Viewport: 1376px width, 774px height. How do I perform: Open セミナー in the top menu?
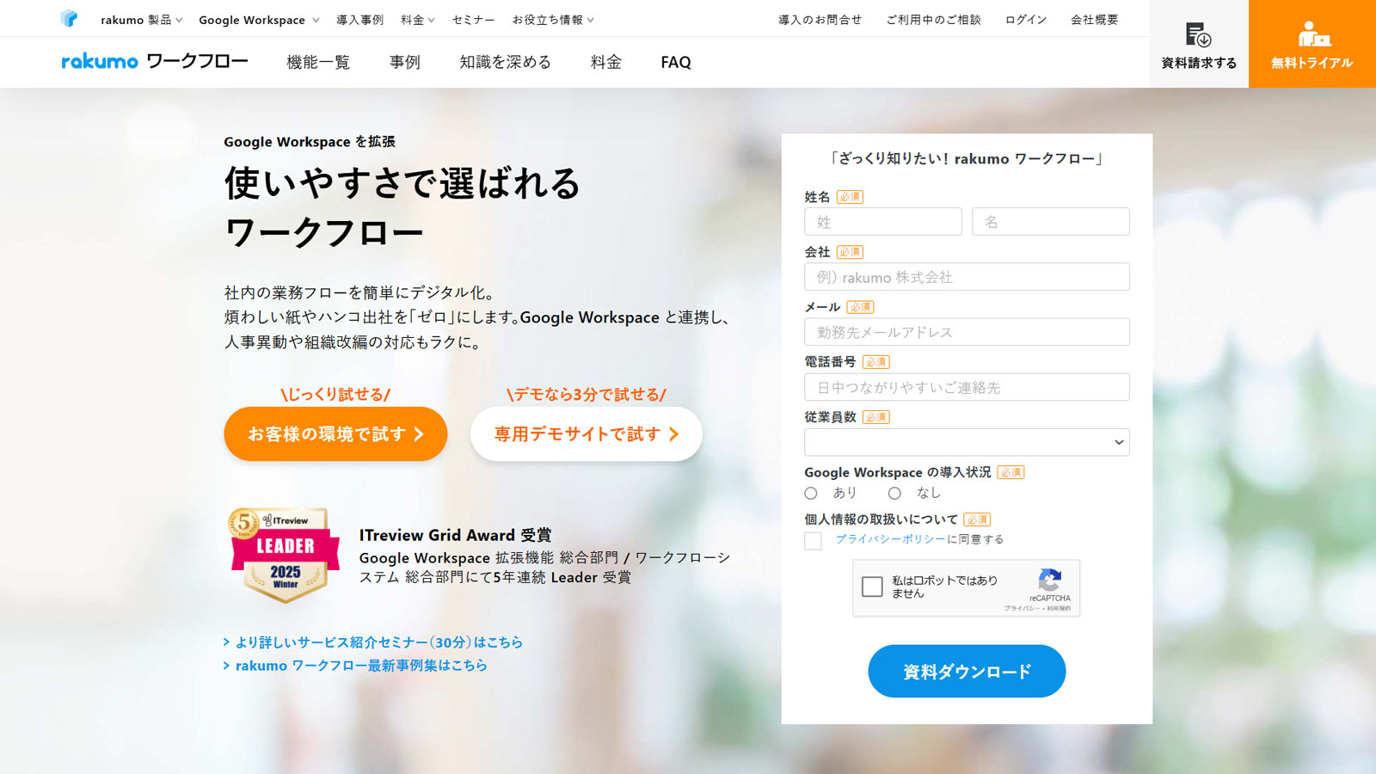[473, 20]
